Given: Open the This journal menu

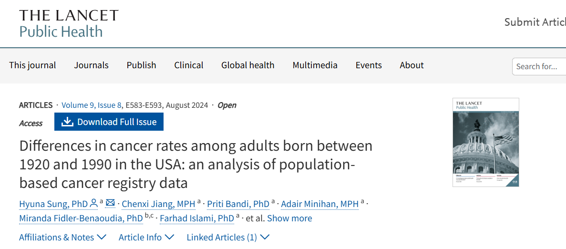Looking at the screenshot, I should (32, 65).
